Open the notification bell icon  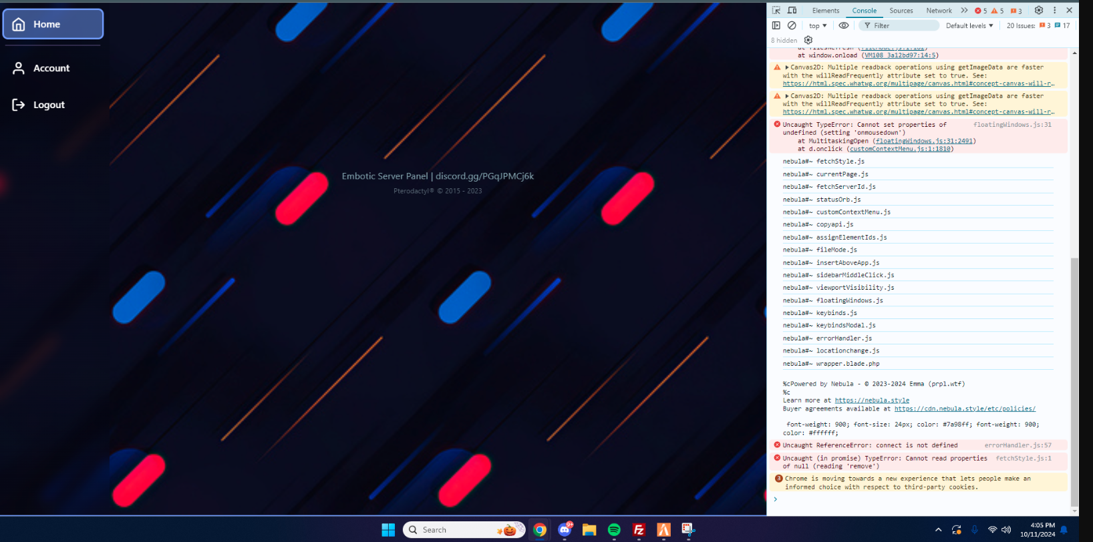click(1064, 530)
